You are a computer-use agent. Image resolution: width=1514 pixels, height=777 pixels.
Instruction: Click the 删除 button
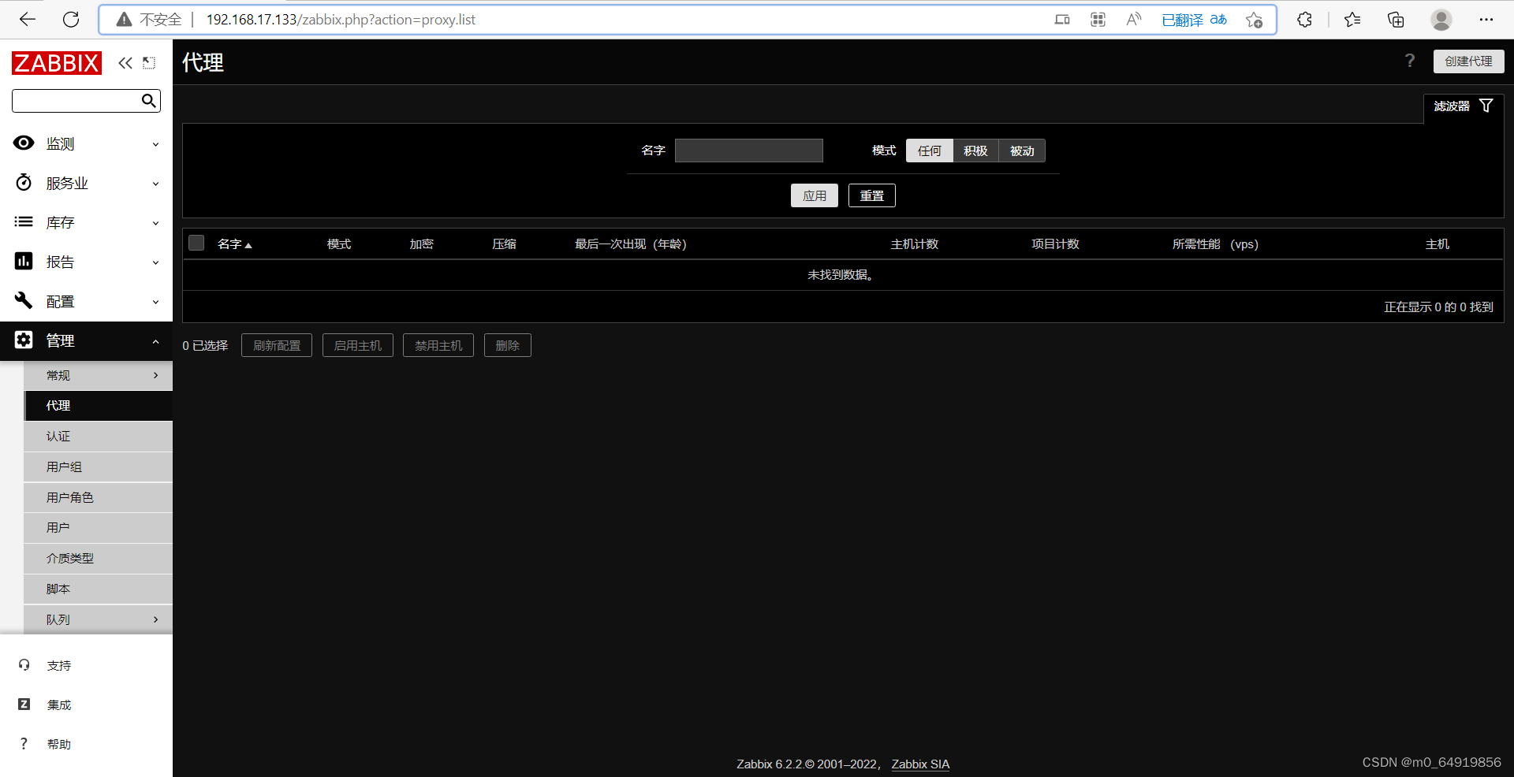pos(508,345)
